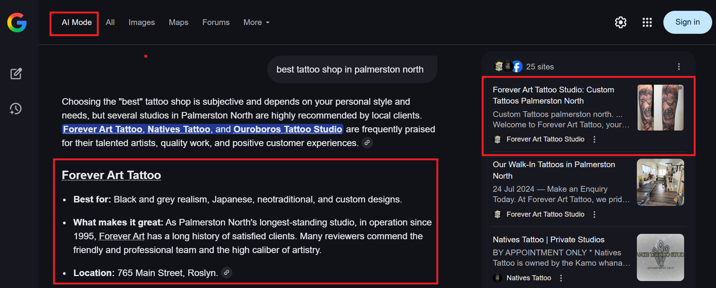Open the Google apps grid
This screenshot has height=288, width=716.
647,22
